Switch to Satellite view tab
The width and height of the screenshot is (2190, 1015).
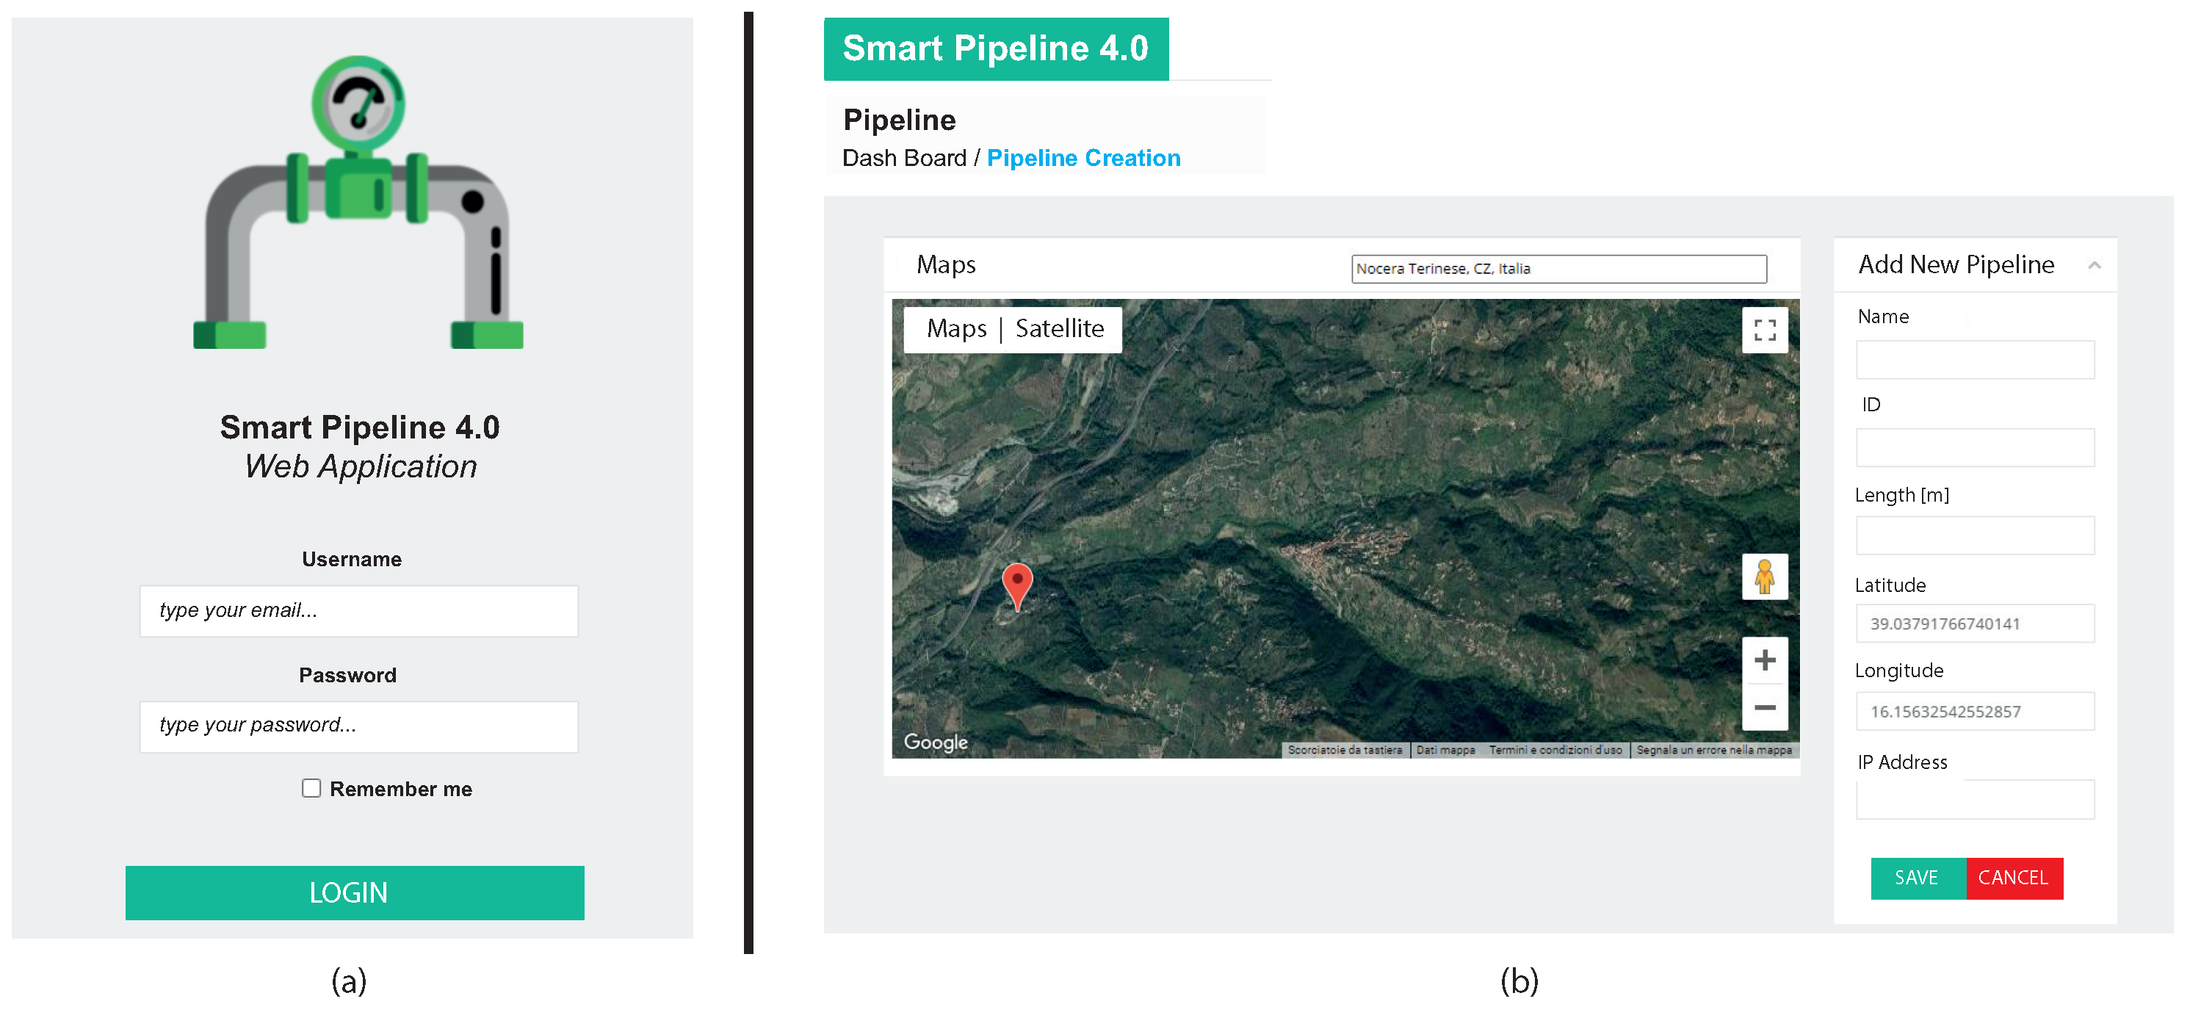[1059, 329]
